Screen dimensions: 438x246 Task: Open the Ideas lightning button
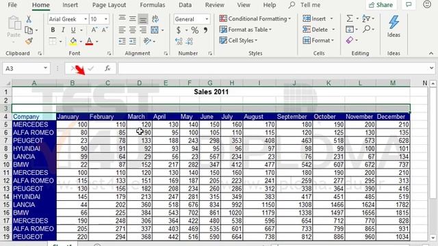click(394, 26)
